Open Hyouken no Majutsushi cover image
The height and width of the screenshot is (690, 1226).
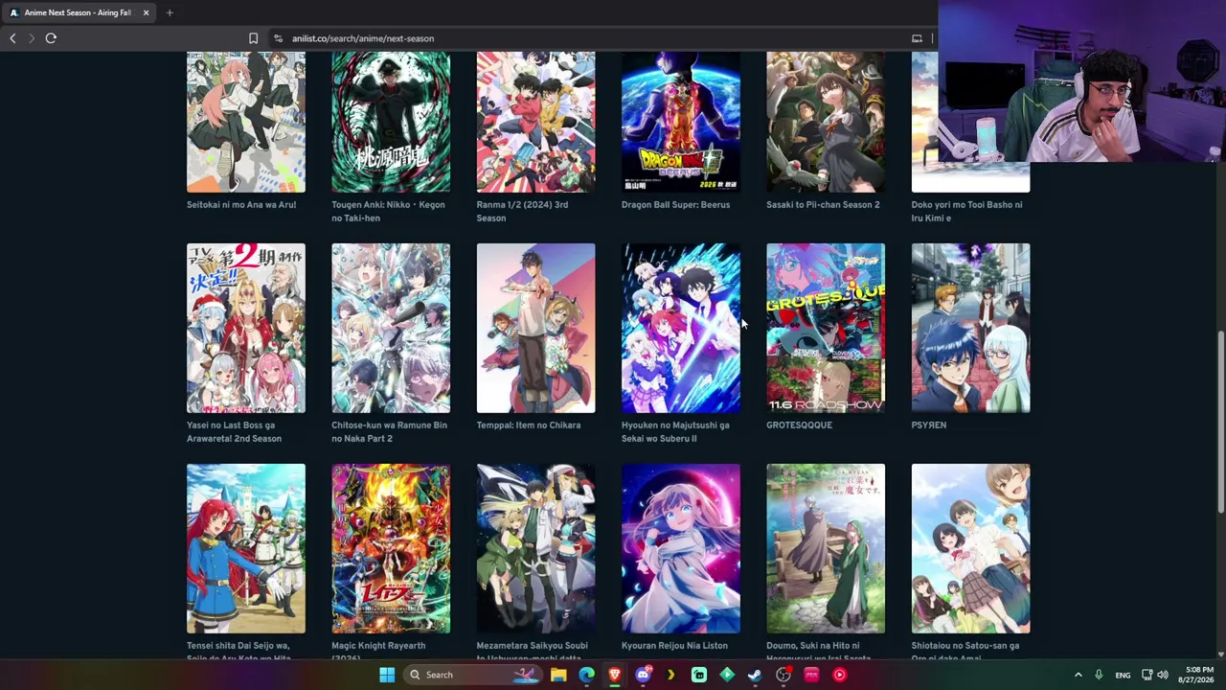coord(681,328)
